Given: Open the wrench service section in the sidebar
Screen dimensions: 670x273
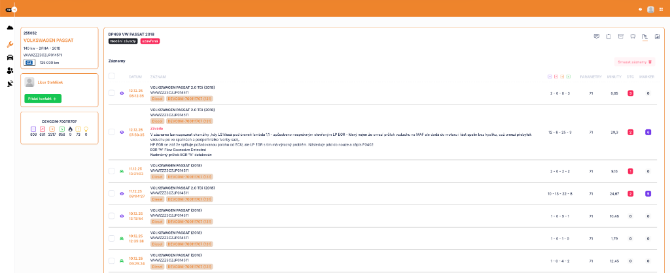Looking at the screenshot, I should click(x=10, y=44).
